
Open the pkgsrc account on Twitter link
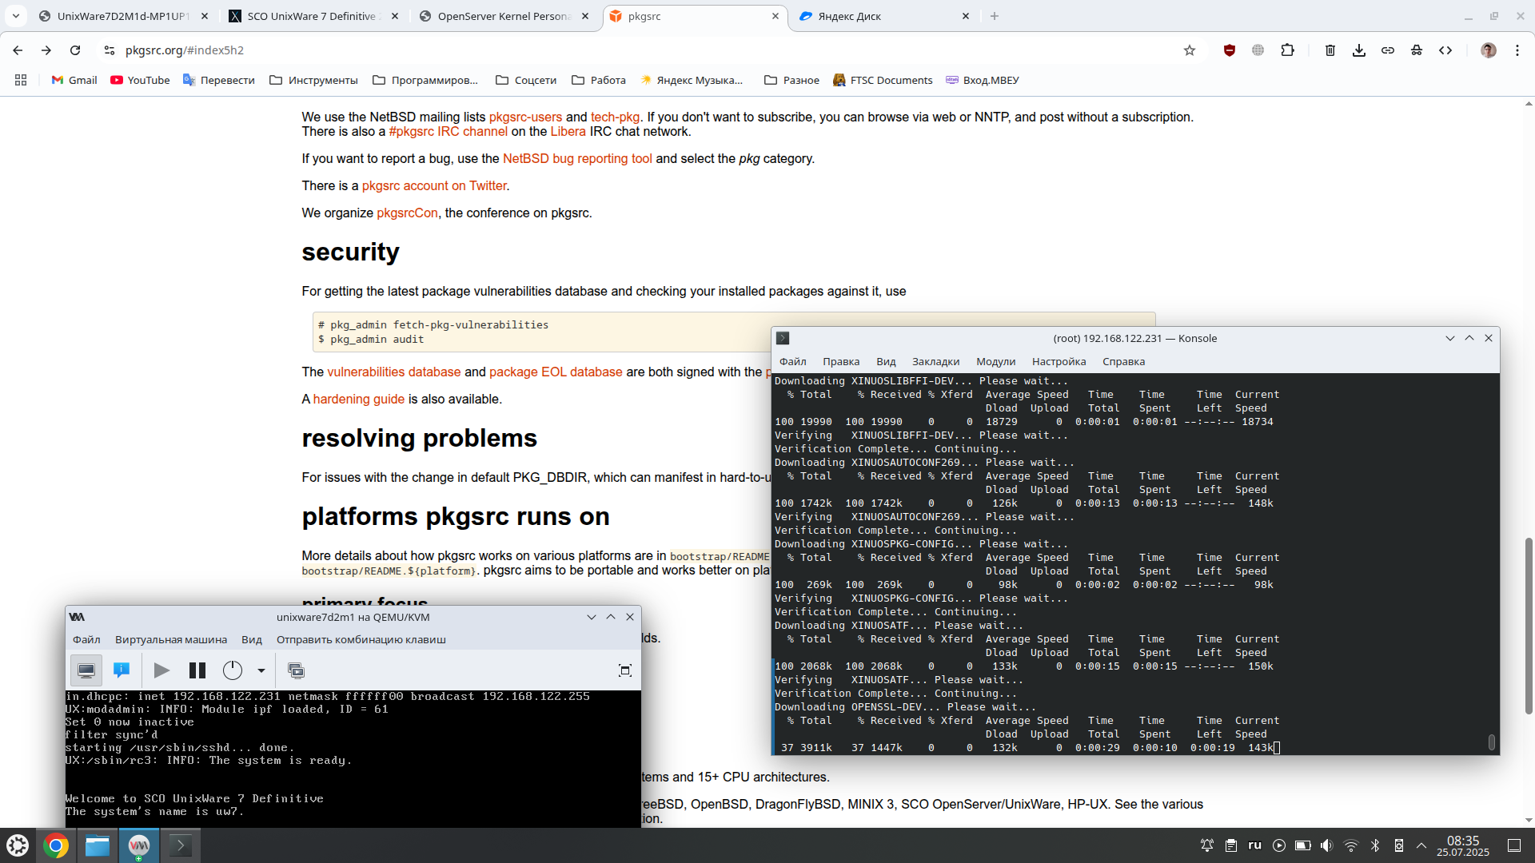click(434, 185)
